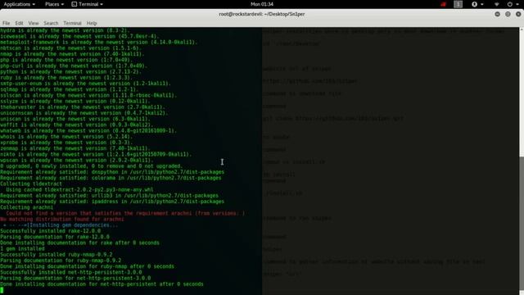524x295 pixels.
Task: Open the Applications menu in top bar
Action: [19, 4]
